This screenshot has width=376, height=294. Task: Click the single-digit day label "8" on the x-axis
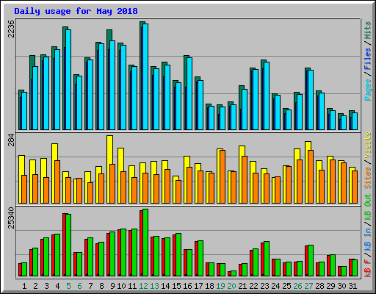pyautogui.click(x=101, y=286)
